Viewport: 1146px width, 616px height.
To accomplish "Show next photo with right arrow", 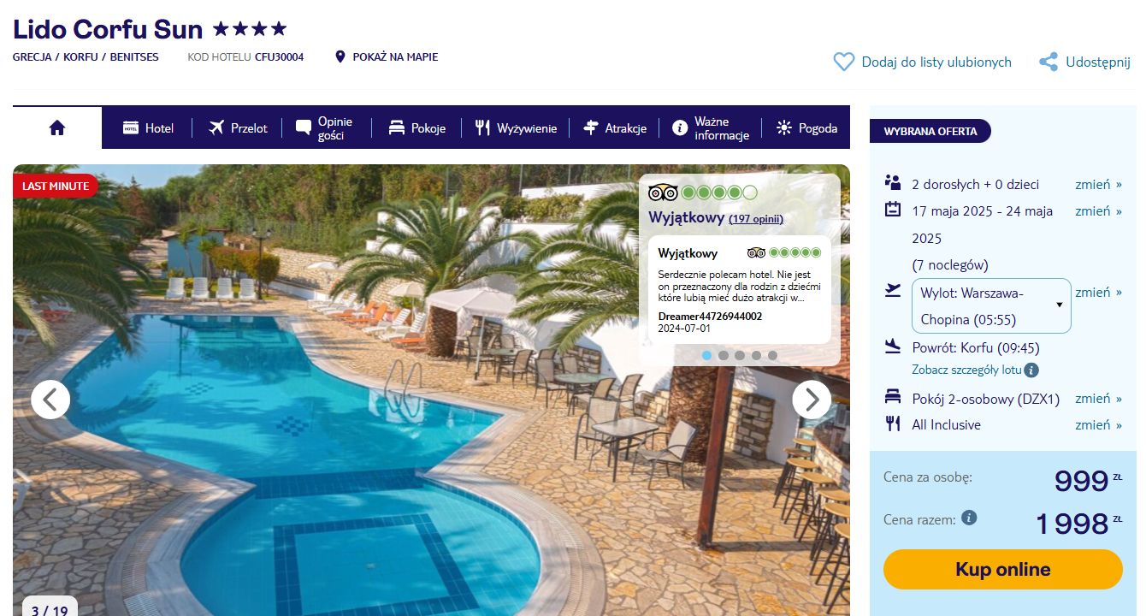I will pyautogui.click(x=812, y=399).
